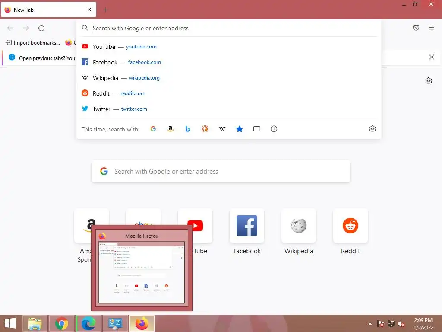Search this time with Wikipedia icon
Screen dimensions: 442x332
click(222, 129)
